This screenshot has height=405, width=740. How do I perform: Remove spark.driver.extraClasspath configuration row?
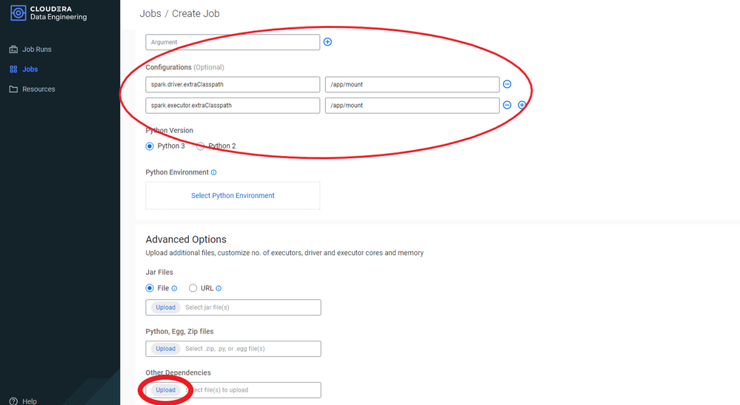tap(507, 84)
